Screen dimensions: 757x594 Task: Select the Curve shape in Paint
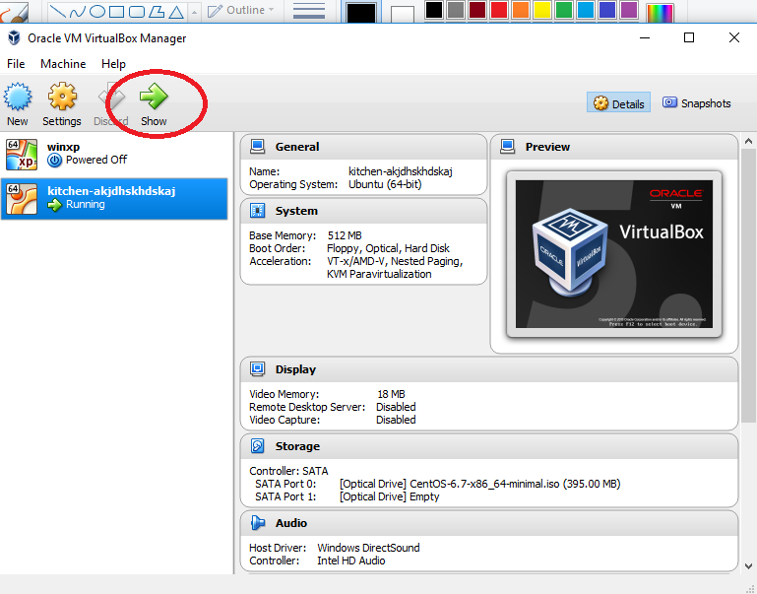pyautogui.click(x=77, y=12)
